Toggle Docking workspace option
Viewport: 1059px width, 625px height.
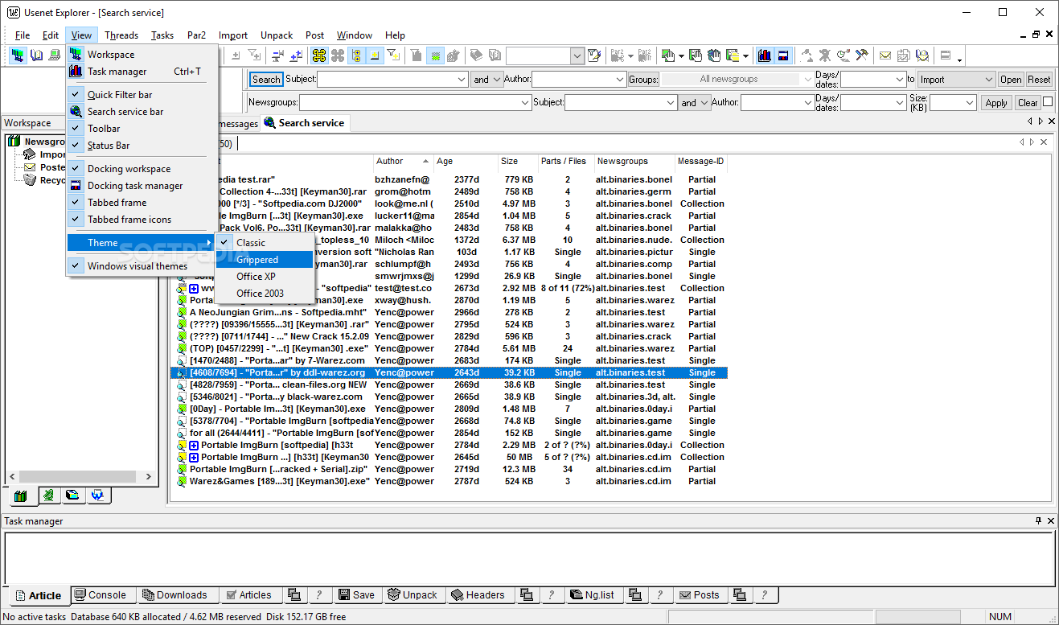pos(129,169)
